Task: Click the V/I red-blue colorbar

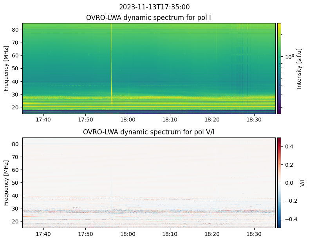Action: pyautogui.click(x=279, y=182)
